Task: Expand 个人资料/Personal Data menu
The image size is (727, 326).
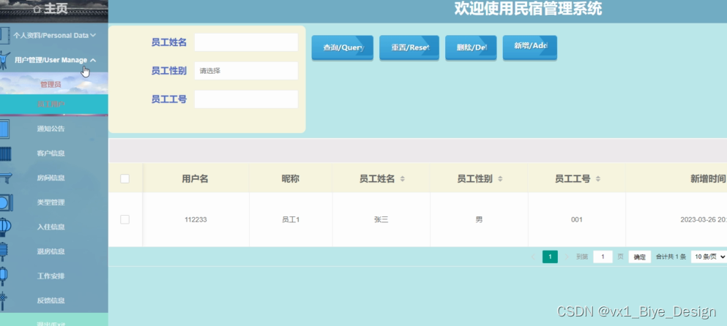Action: click(54, 35)
